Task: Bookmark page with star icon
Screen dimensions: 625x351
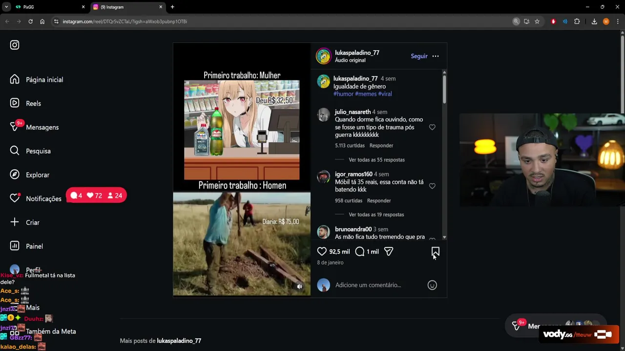Action: [x=537, y=21]
